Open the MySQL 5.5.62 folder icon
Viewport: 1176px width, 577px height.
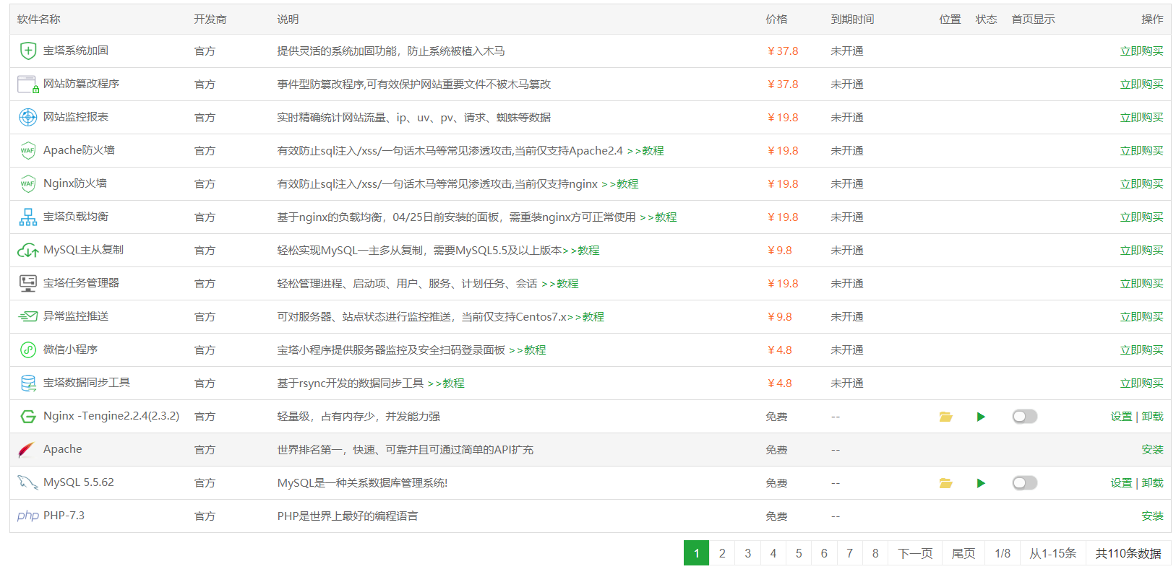point(945,483)
